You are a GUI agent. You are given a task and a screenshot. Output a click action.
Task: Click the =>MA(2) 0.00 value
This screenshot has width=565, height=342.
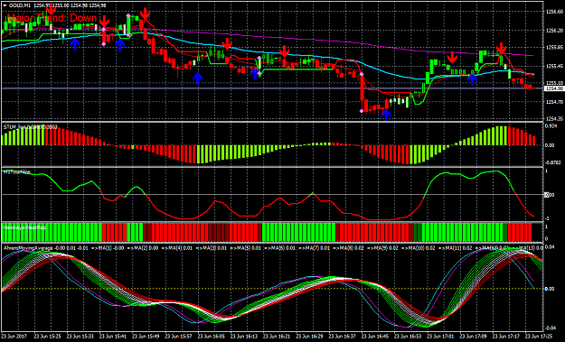pyautogui.click(x=142, y=248)
